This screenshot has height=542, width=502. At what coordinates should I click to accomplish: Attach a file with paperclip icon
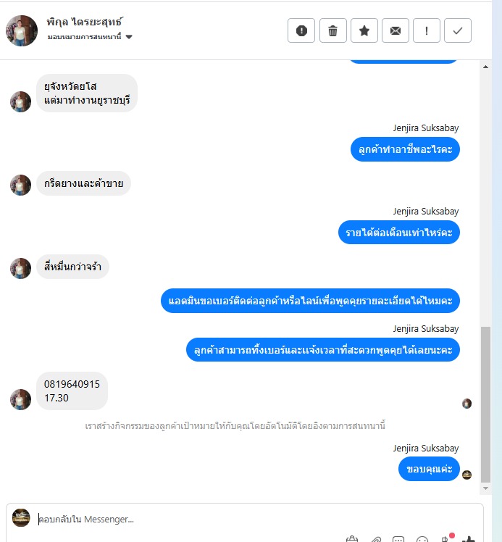(376, 539)
